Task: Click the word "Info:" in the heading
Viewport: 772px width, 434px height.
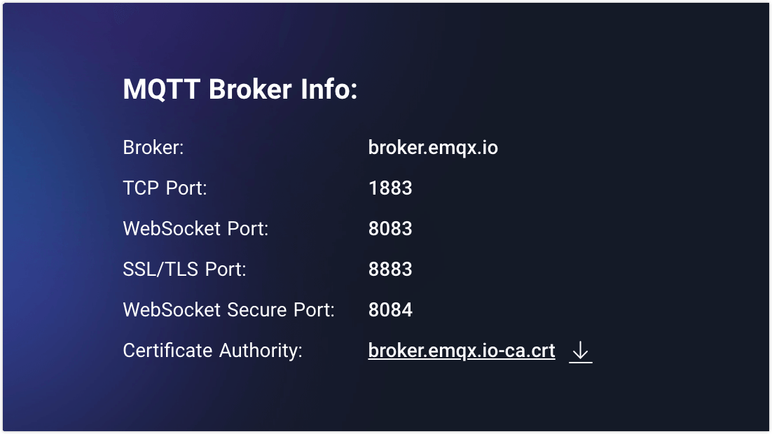Action: tap(329, 90)
